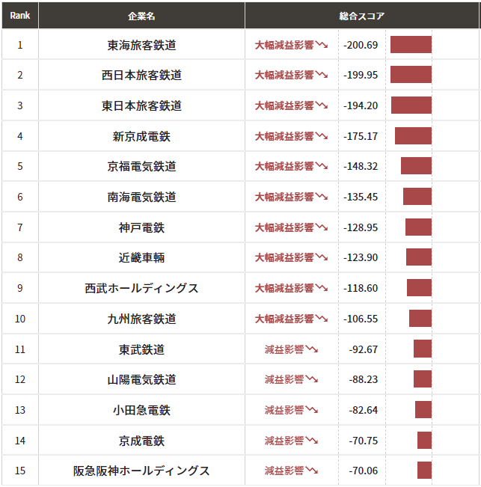Click the 企業名 column header
481x487 pixels.
141,16
